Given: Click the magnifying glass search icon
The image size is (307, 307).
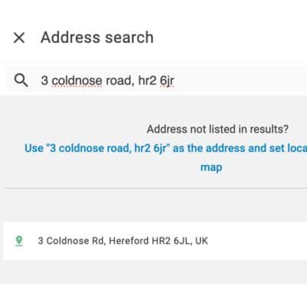Looking at the screenshot, I should 21,80.
